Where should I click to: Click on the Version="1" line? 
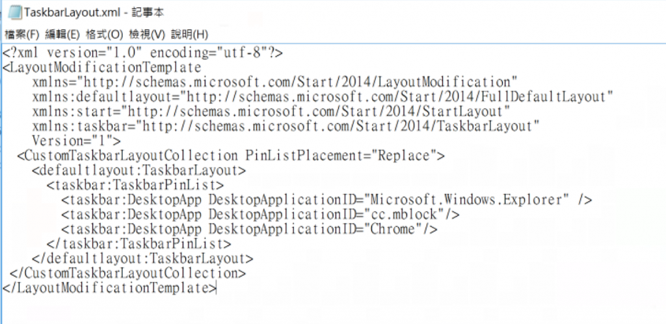(77, 140)
